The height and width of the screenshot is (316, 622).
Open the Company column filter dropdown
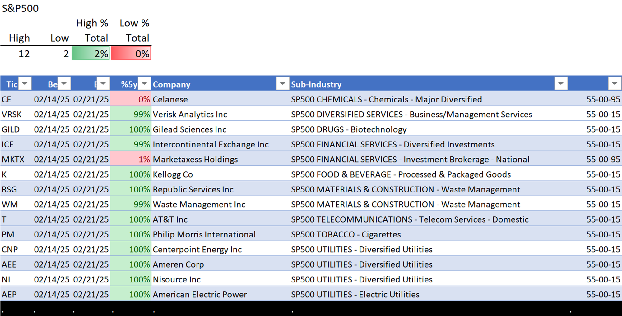[x=283, y=84]
